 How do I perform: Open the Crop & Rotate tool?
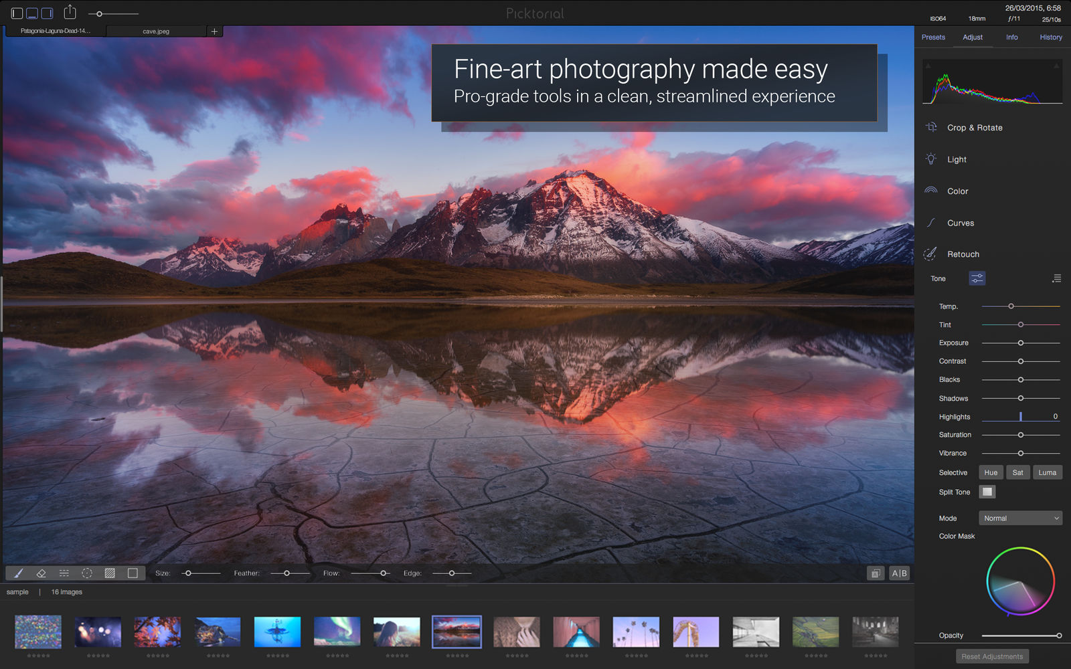pos(975,127)
